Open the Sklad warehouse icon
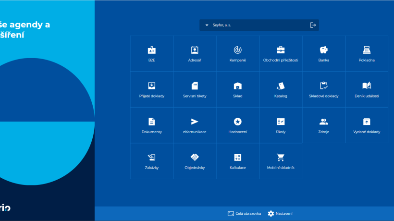394x221 pixels. [x=238, y=86]
